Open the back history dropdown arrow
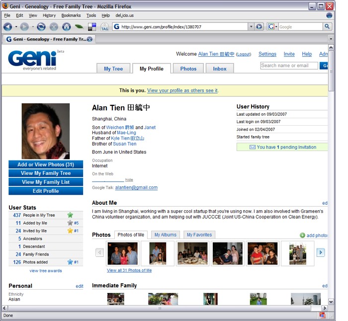 pos(16,27)
